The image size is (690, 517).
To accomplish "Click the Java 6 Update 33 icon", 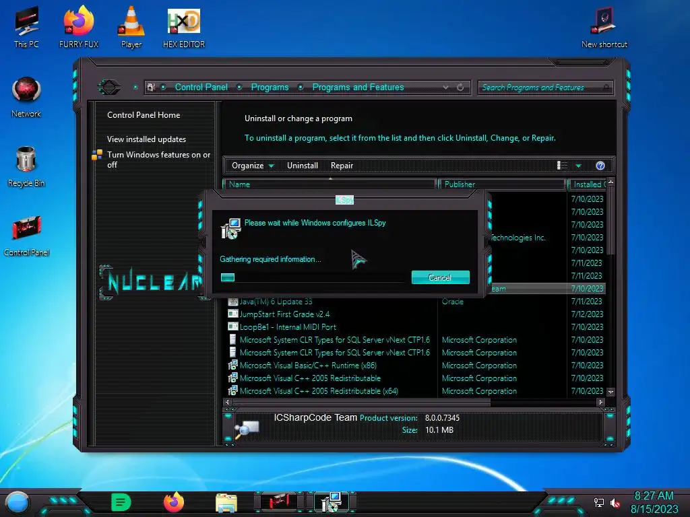I will 232,302.
